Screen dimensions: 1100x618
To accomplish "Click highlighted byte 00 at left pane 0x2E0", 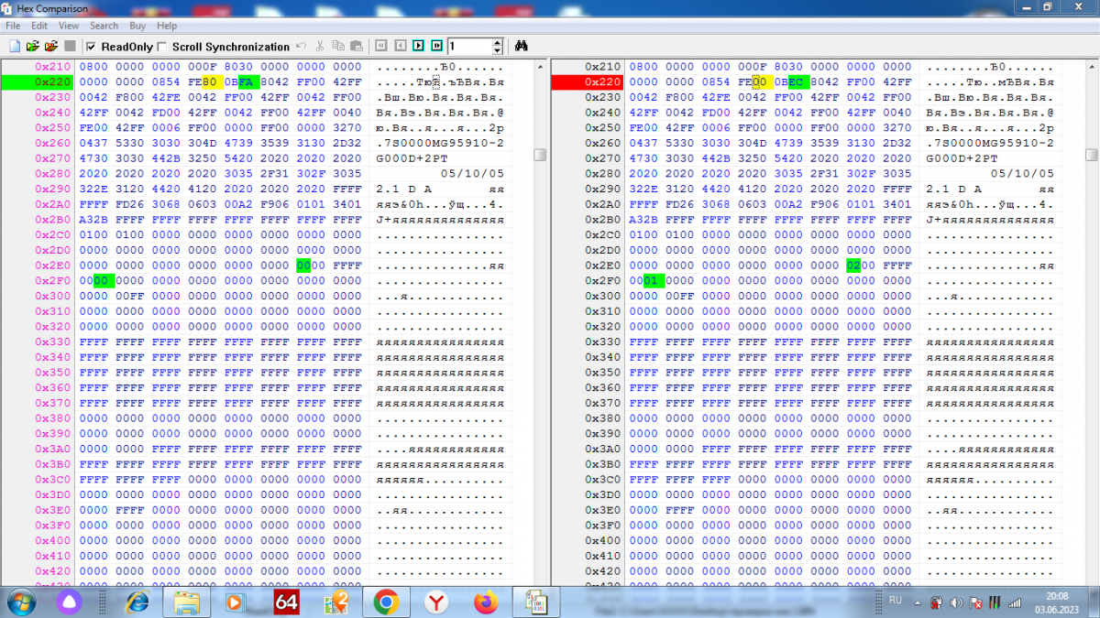I will pos(303,266).
